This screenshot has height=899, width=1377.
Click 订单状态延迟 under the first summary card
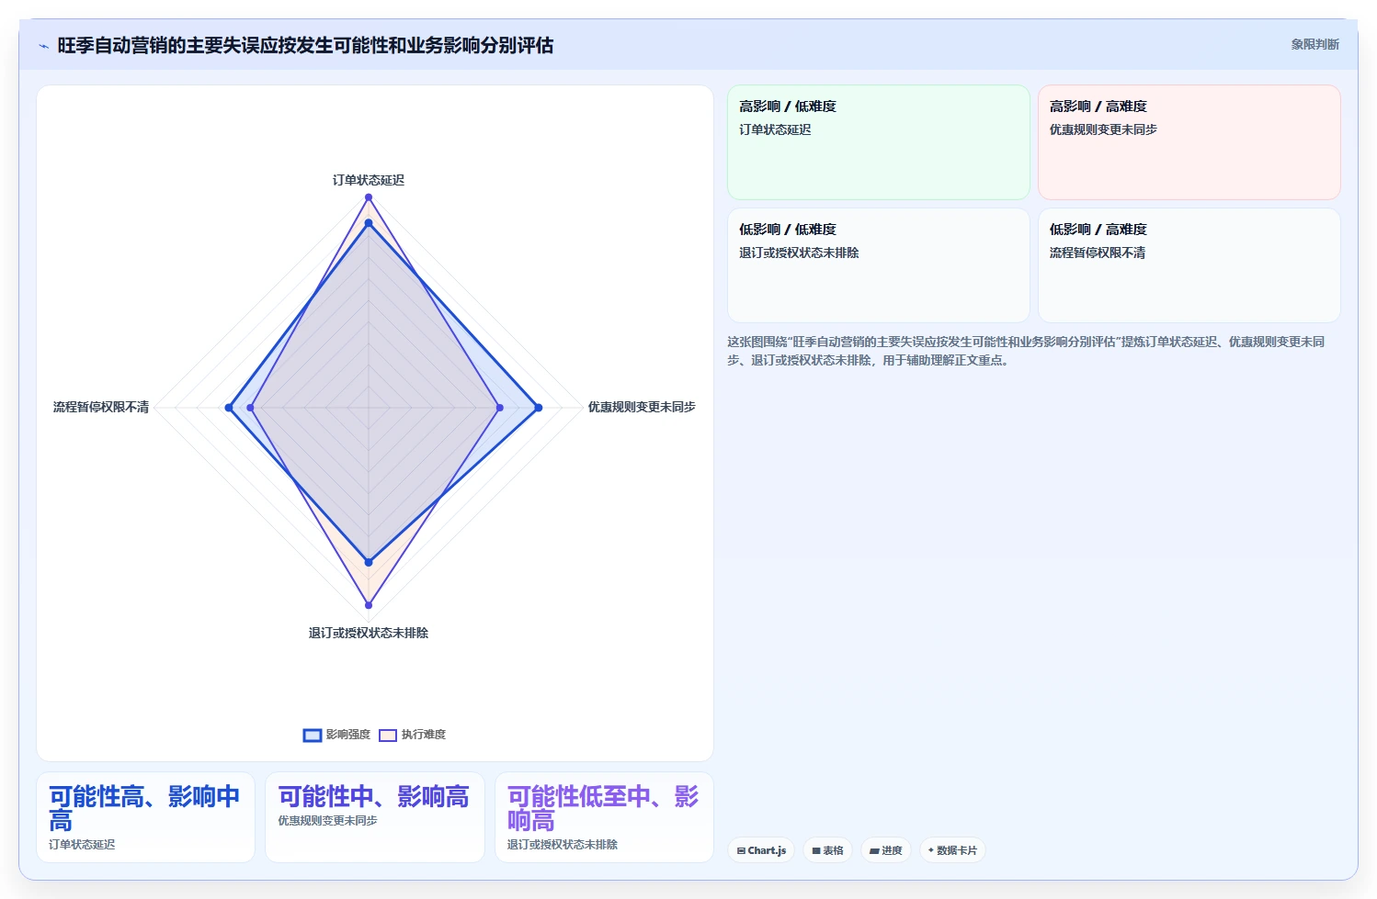click(x=82, y=845)
